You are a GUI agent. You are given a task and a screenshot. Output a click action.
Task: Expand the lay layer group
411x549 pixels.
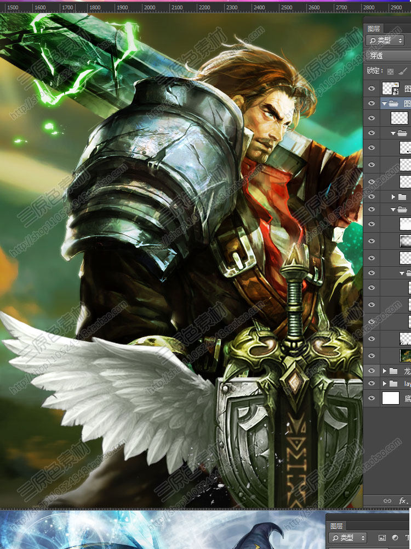(x=385, y=383)
